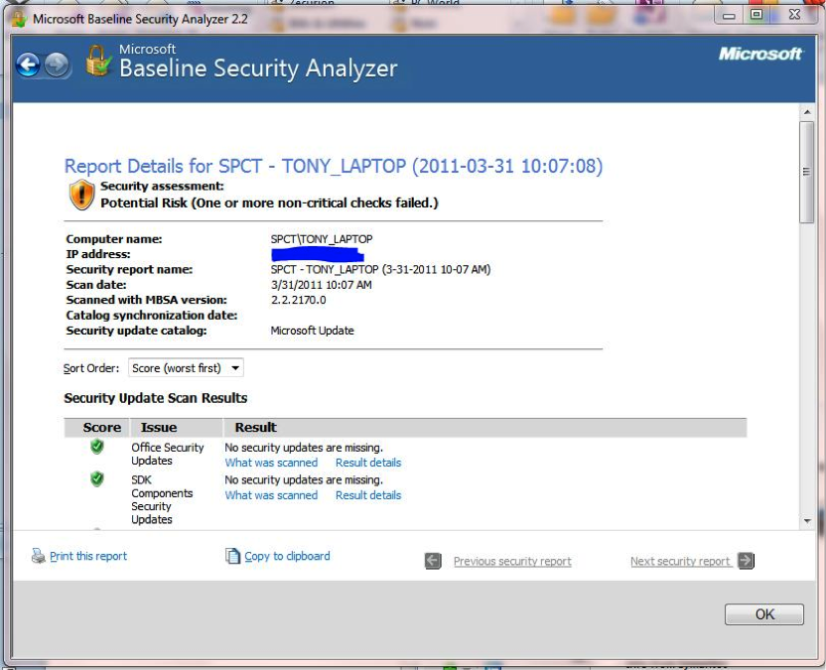Image resolution: width=826 pixels, height=670 pixels.
Task: Click green shield beside SDK Components Security Updates
Action: [x=97, y=479]
